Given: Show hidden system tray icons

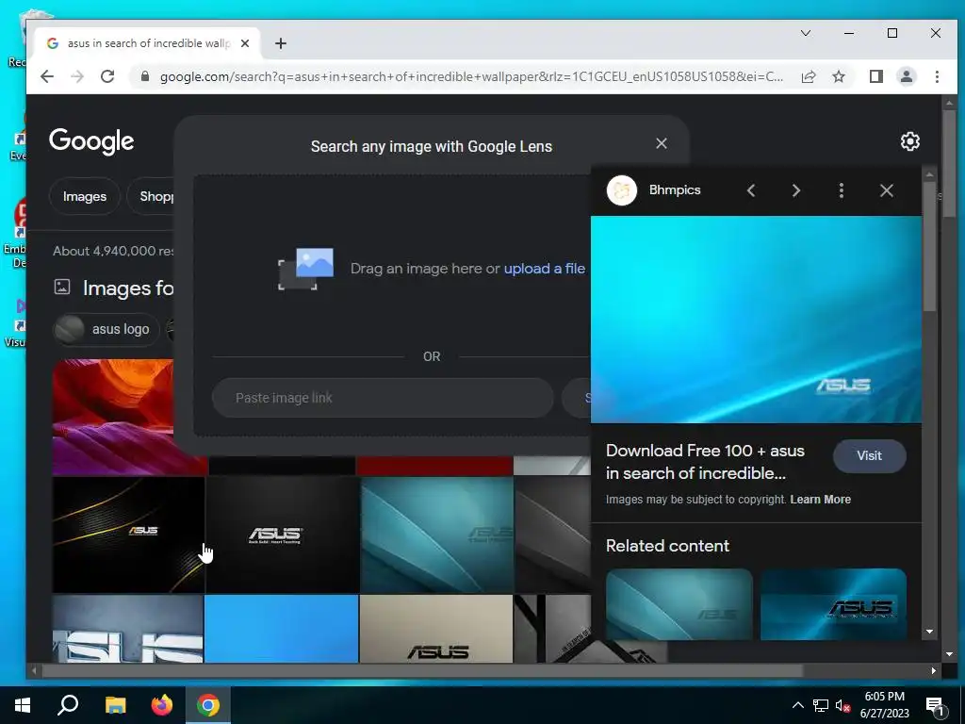Looking at the screenshot, I should click(797, 705).
